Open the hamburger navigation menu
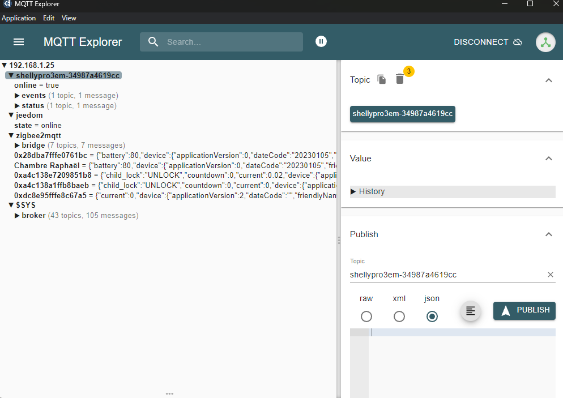This screenshot has height=398, width=563. (x=19, y=42)
